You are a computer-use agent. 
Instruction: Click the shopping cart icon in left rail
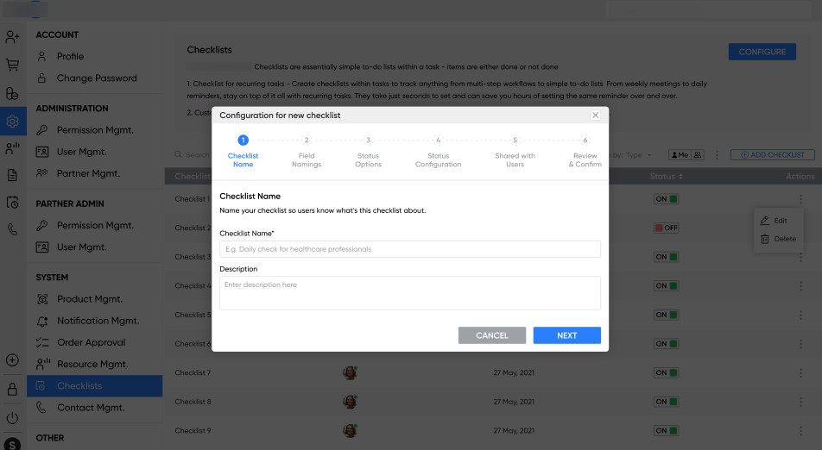click(x=12, y=65)
